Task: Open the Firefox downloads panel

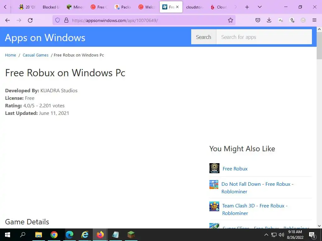Action: tap(269, 20)
